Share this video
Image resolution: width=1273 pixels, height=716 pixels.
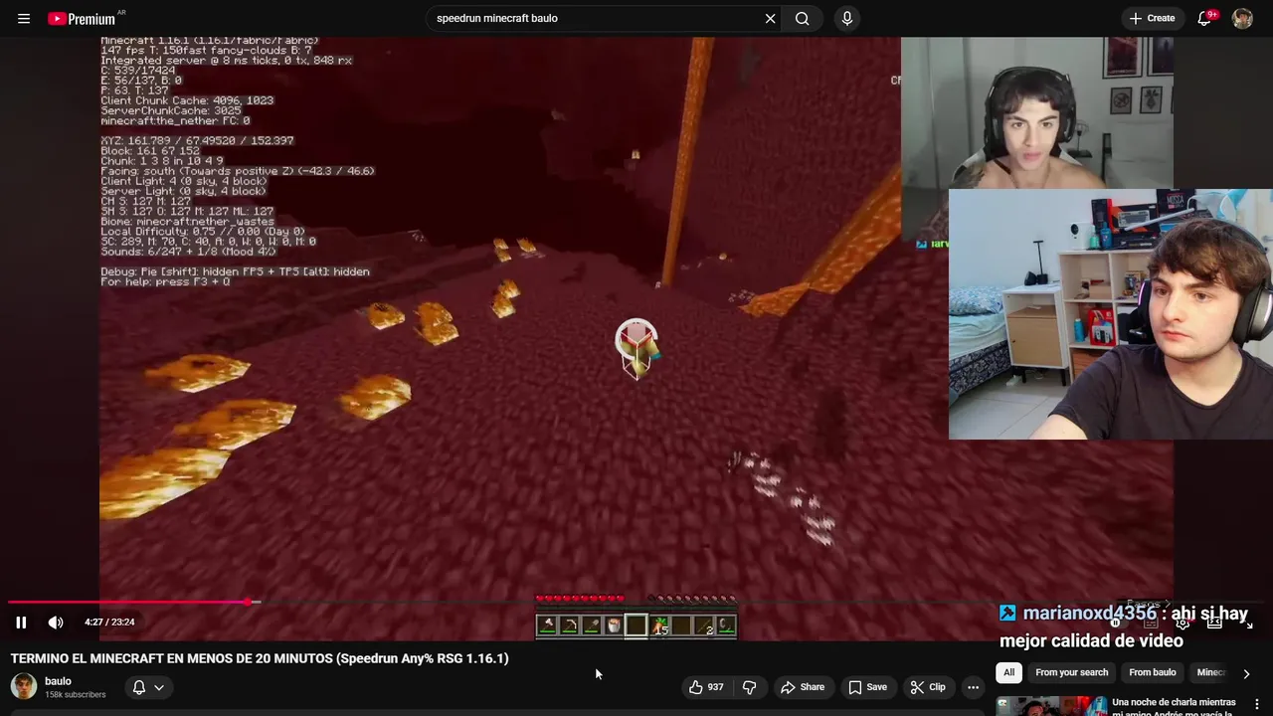click(x=803, y=687)
